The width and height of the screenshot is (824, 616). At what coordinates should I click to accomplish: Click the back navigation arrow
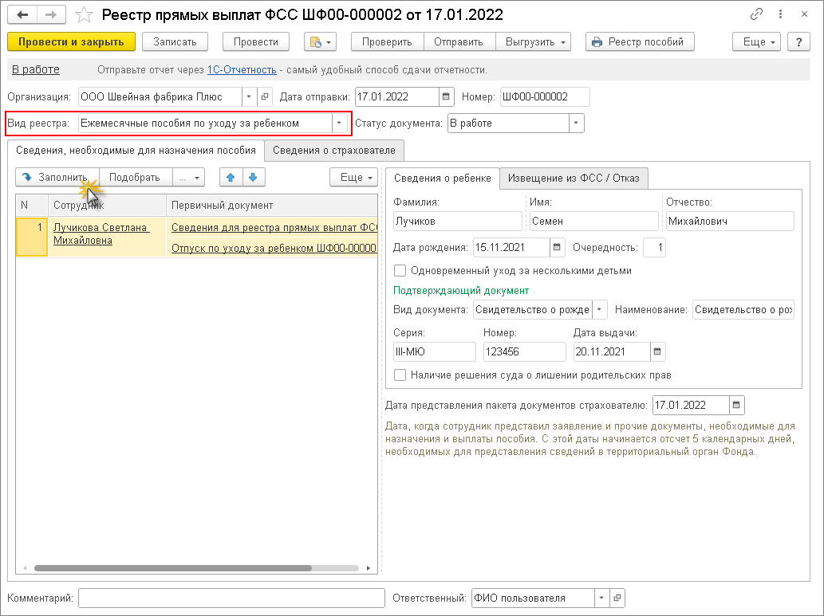(x=22, y=15)
